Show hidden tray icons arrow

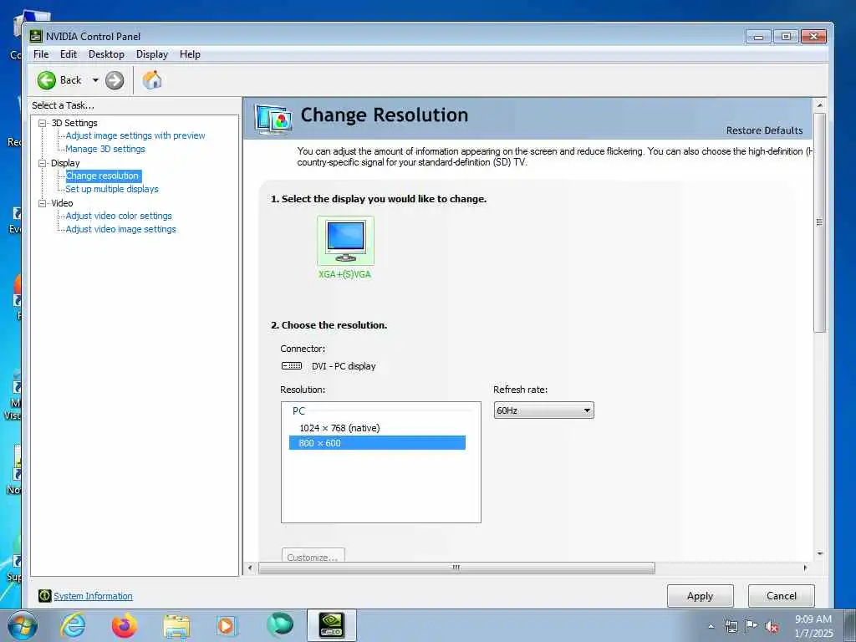click(711, 627)
